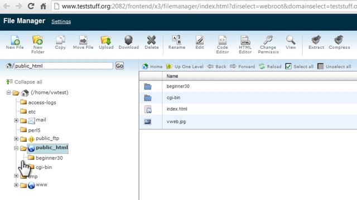Expand the tmp folder node
Viewport: 357px width, 200px height.
coord(16,176)
